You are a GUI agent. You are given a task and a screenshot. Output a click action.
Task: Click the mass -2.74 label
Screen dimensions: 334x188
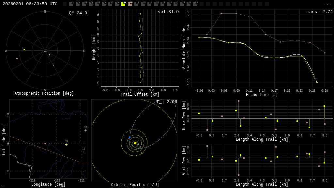click(x=319, y=12)
